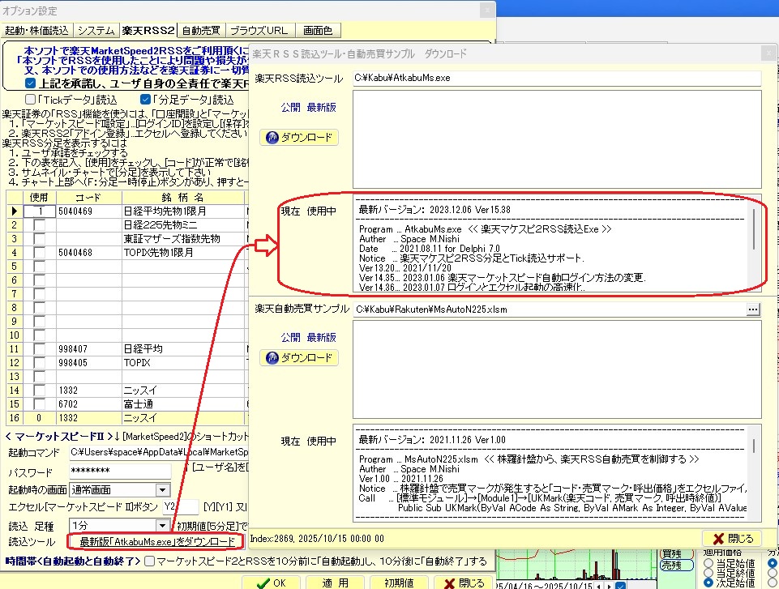The height and width of the screenshot is (589, 779).
Task: Click the 初期値 button
Action: click(399, 583)
